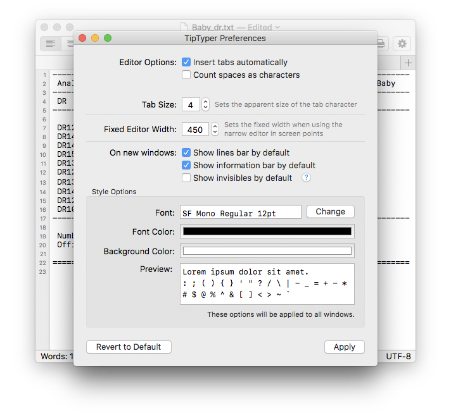Enable Show invisibles by default
Image resolution: width=451 pixels, height=413 pixels.
[x=186, y=178]
